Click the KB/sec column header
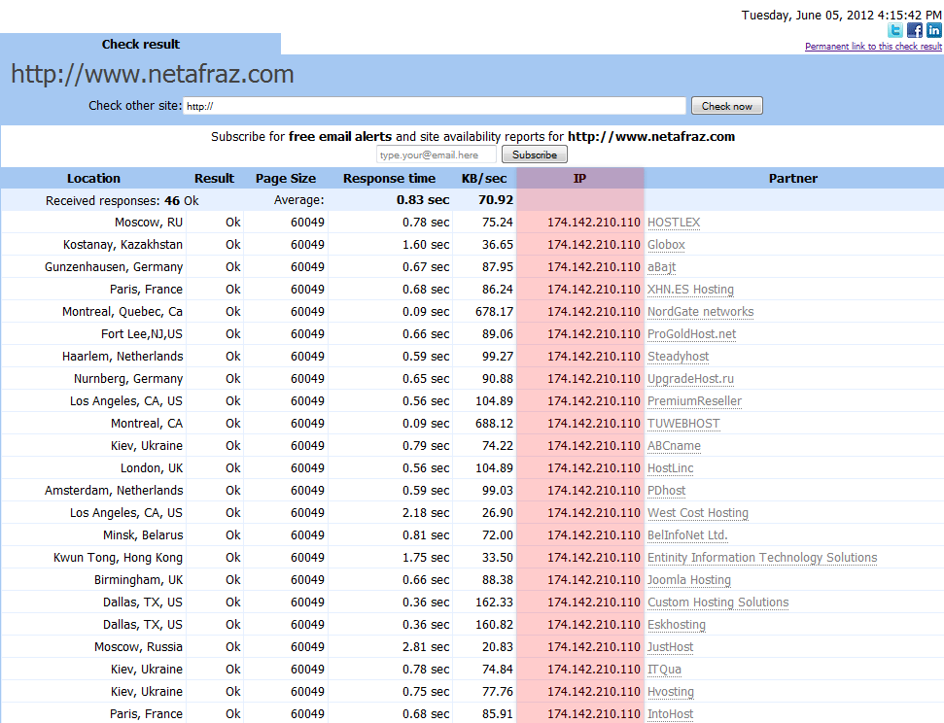The height and width of the screenshot is (723, 944). (x=484, y=178)
